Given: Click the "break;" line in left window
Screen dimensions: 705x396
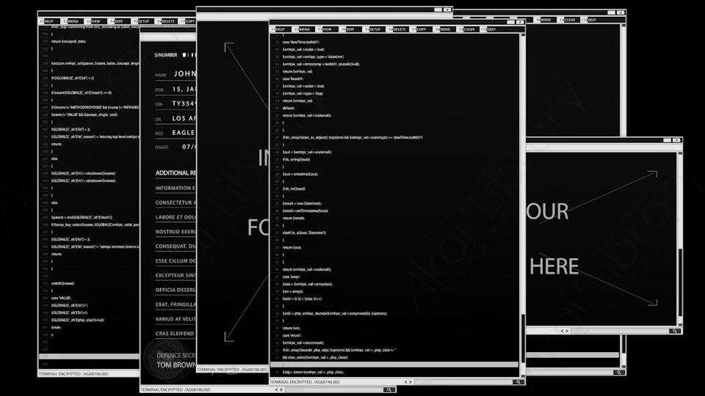Looking at the screenshot, I should tap(57, 327).
